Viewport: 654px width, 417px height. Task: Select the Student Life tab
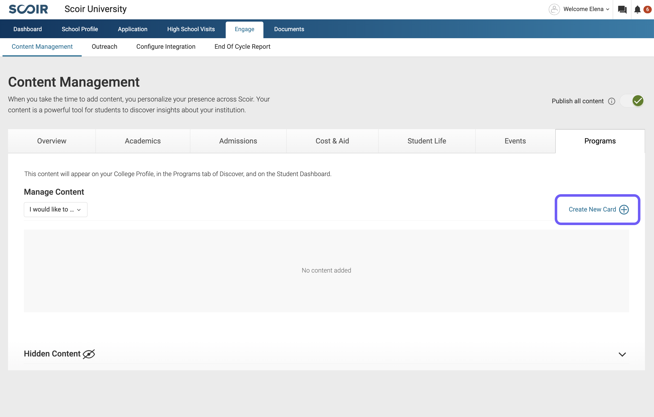tap(426, 141)
